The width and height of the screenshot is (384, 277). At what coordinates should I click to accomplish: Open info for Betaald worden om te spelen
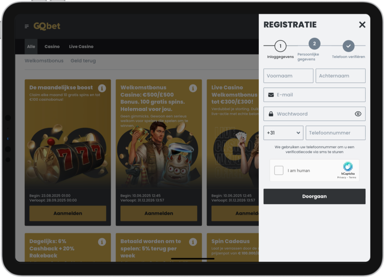(x=193, y=242)
